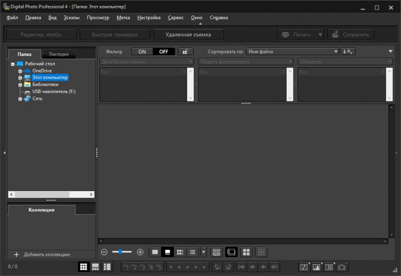Click the Удаленная съемка button
Image resolution: width=401 pixels, height=276 pixels.
coord(188,35)
